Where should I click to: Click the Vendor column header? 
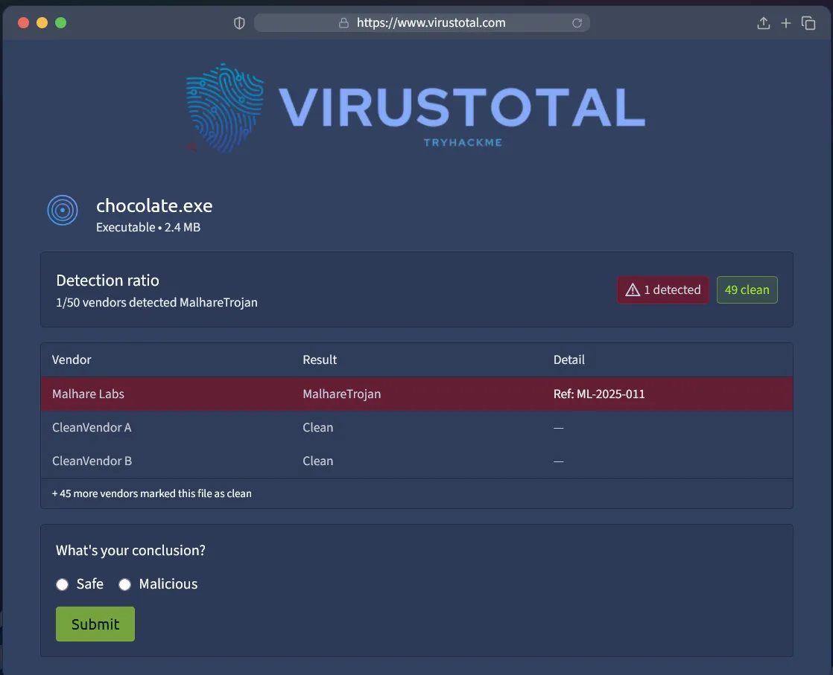click(x=72, y=359)
